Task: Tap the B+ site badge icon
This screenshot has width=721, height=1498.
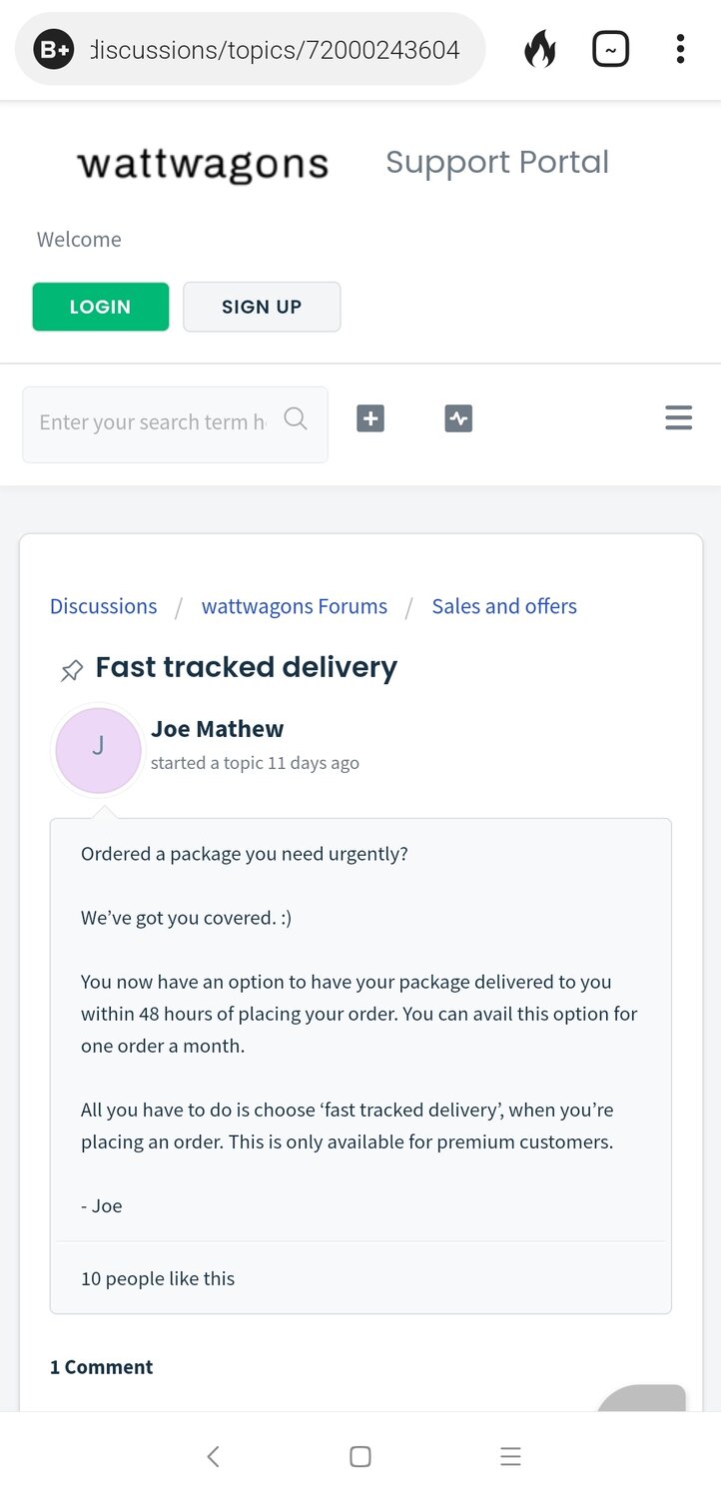Action: [x=54, y=49]
